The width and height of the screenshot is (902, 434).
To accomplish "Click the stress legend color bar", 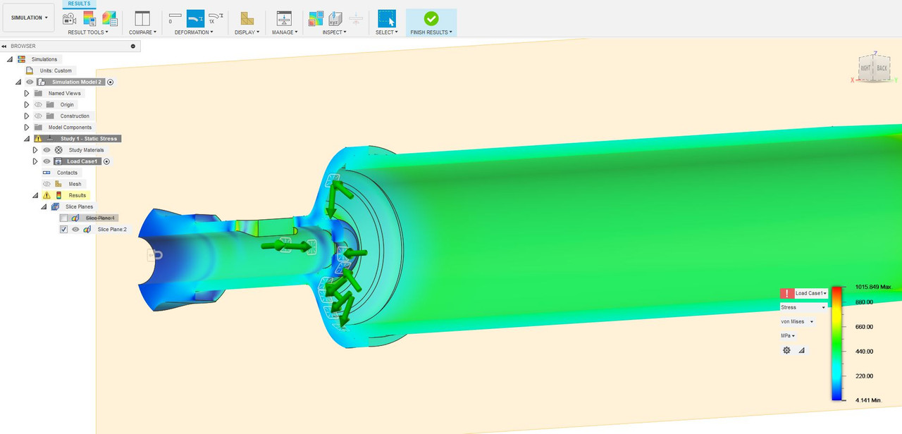I will [836, 344].
